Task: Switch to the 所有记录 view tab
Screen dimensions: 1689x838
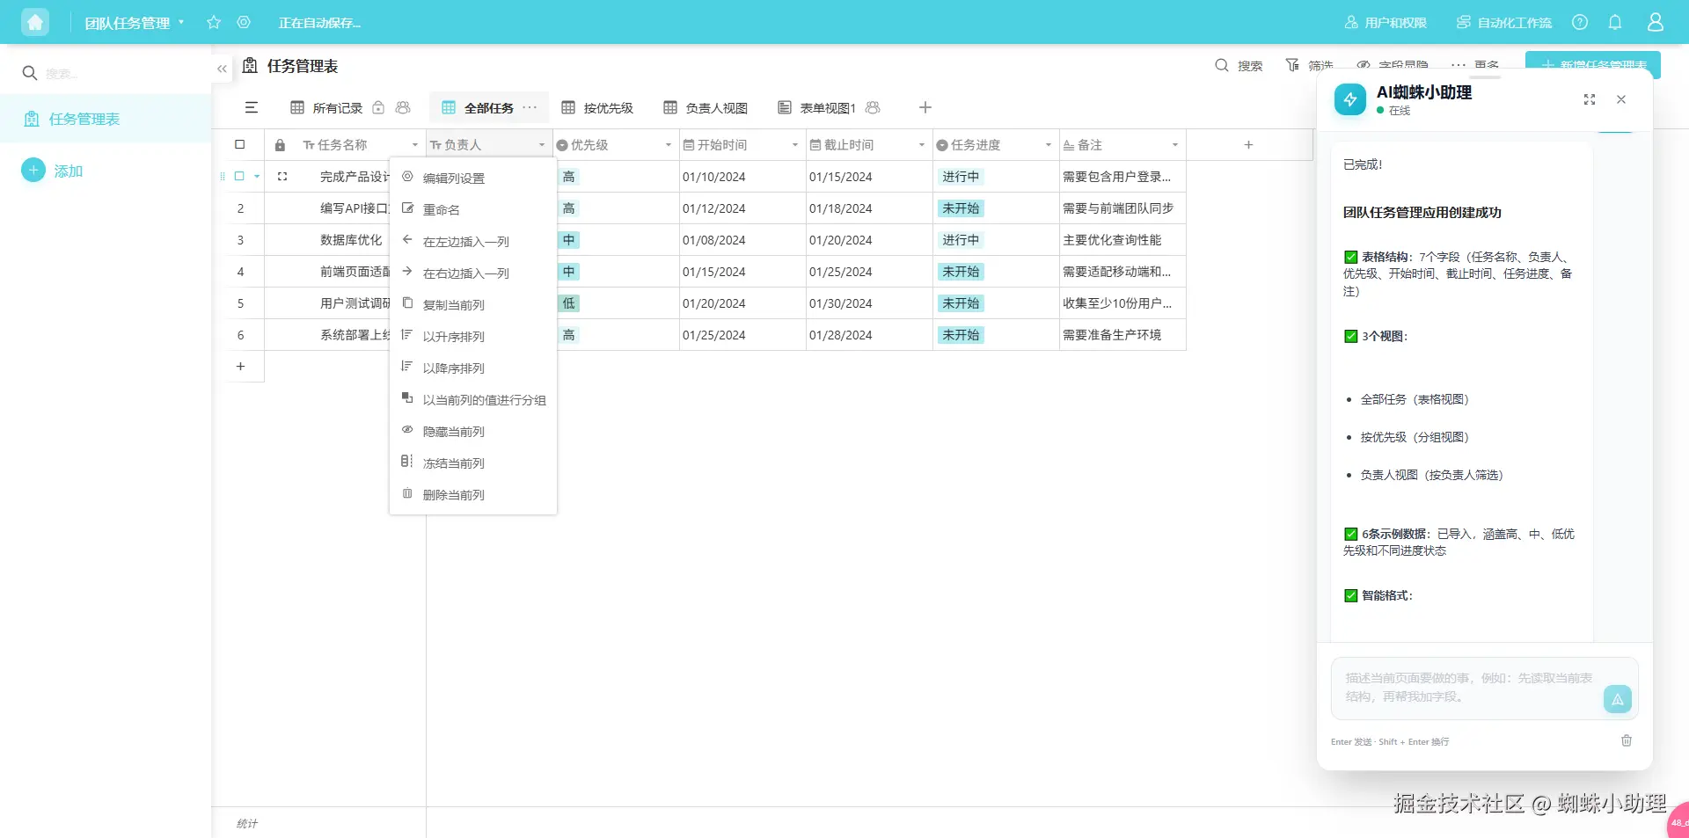Action: 337,107
